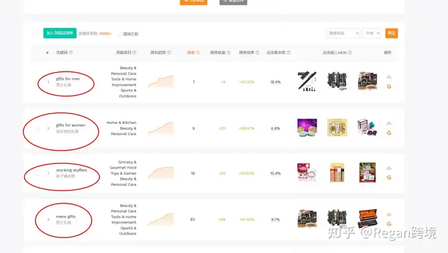448x253 pixels.
Task: Open help icon next to 所属类目 header
Action: [x=134, y=52]
